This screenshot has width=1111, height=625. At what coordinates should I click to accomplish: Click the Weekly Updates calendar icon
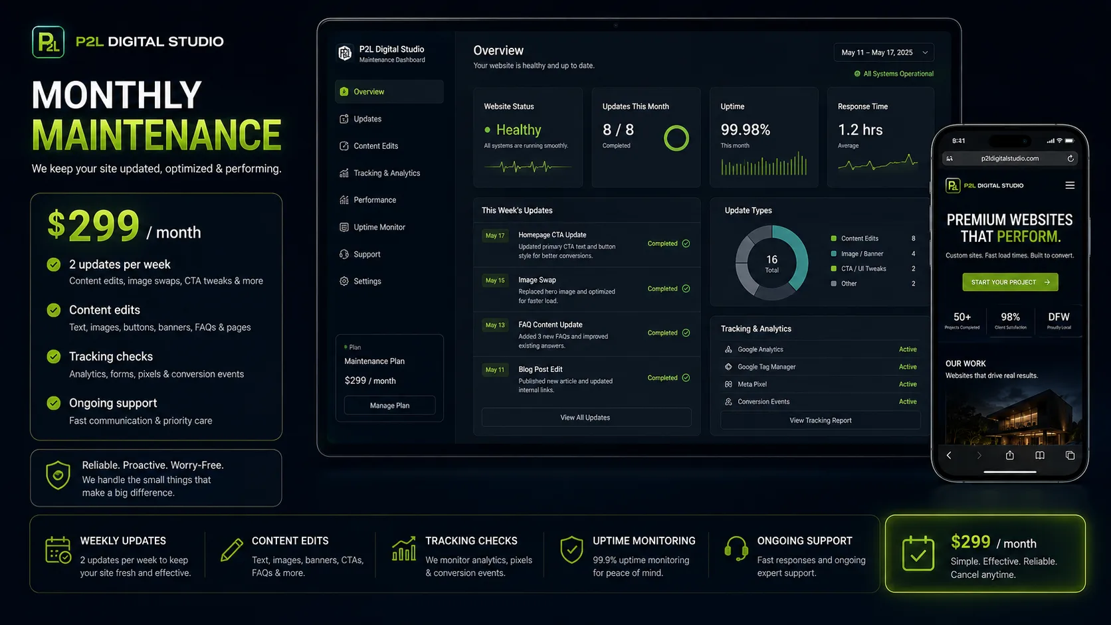click(58, 551)
